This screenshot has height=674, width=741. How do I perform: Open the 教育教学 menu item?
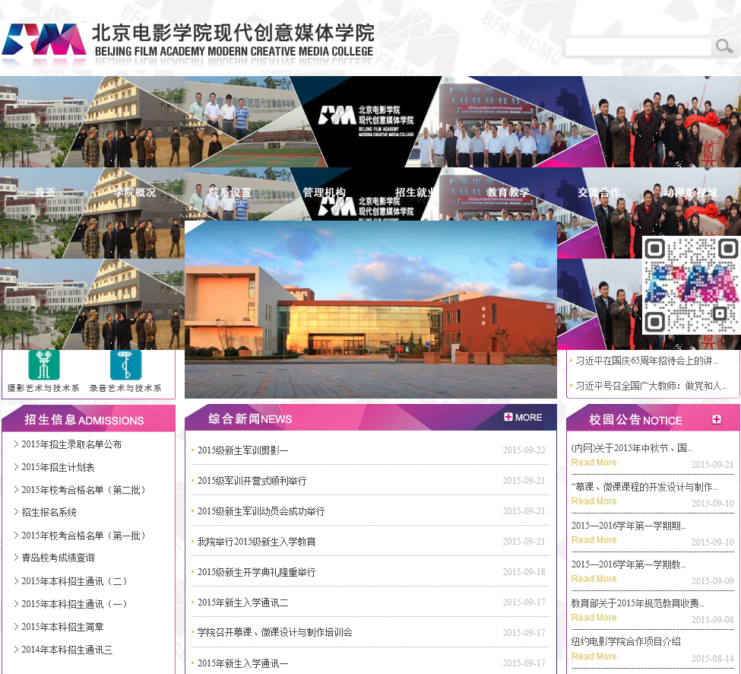click(x=508, y=192)
